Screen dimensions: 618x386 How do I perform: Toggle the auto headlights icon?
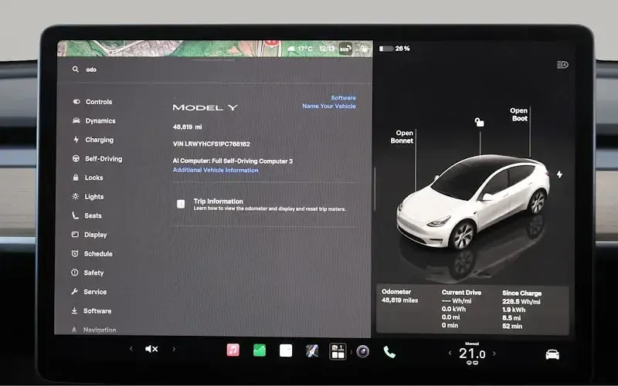pos(562,65)
